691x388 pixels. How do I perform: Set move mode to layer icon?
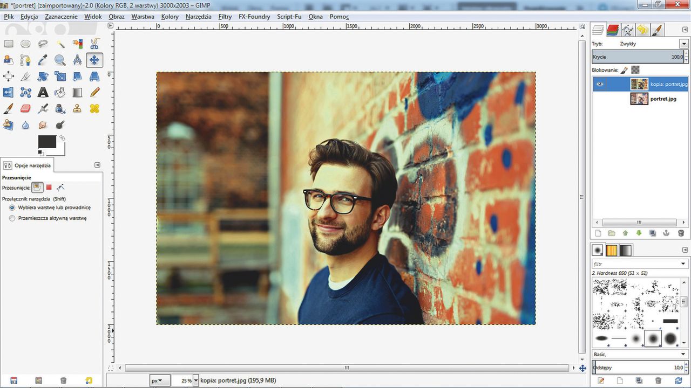(37, 188)
